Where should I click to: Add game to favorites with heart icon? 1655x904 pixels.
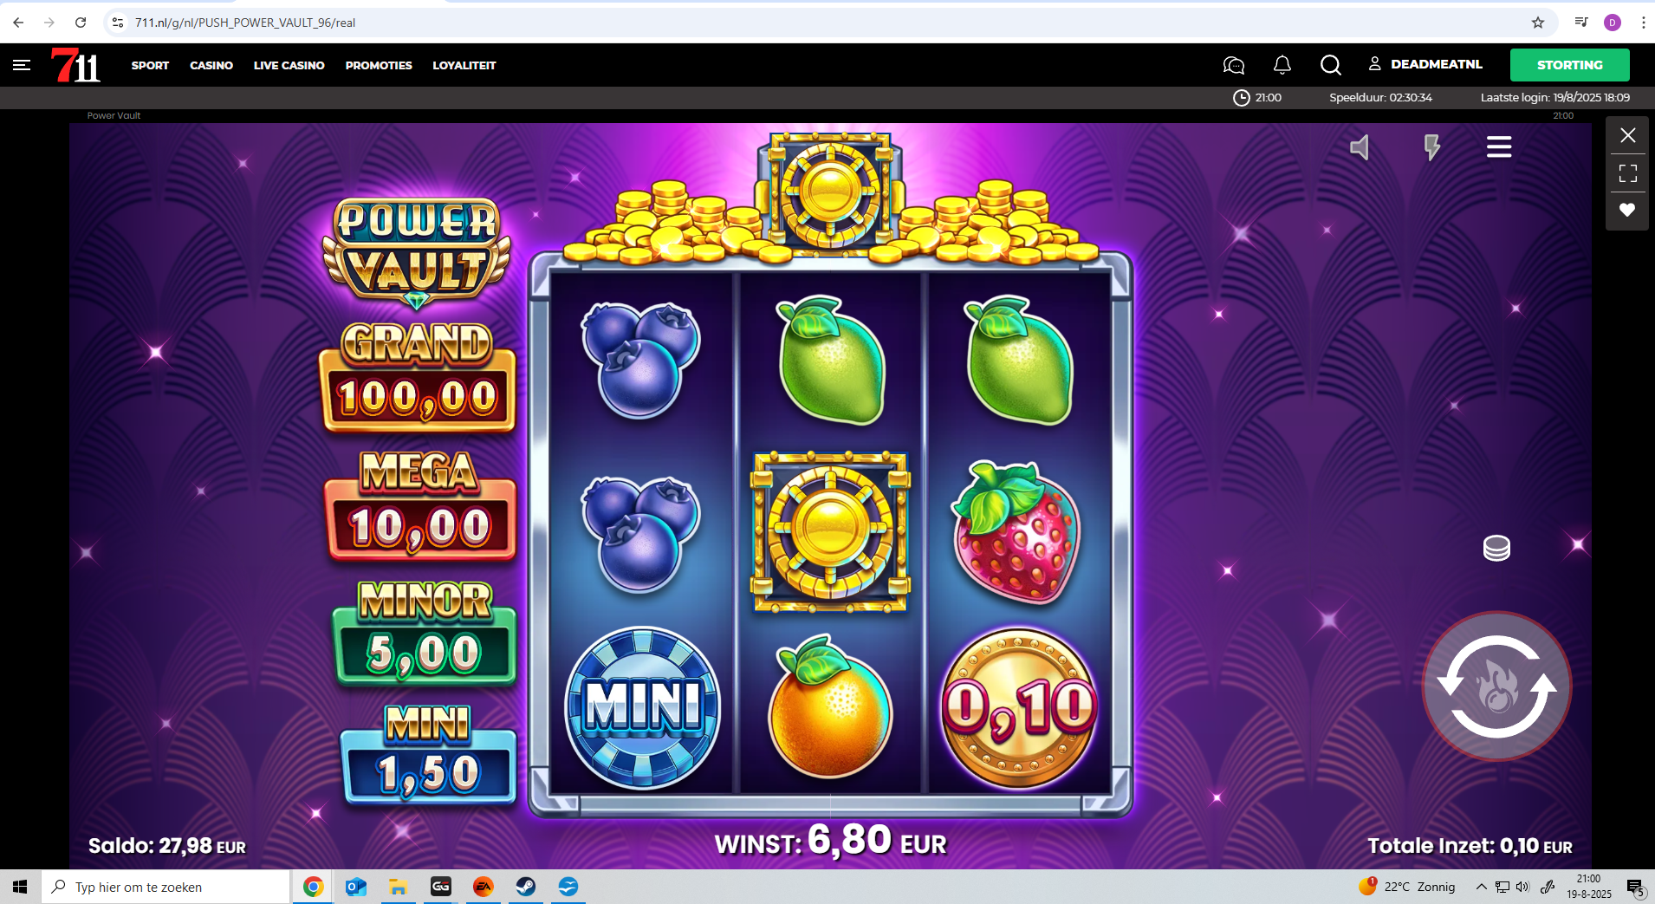[1627, 210]
